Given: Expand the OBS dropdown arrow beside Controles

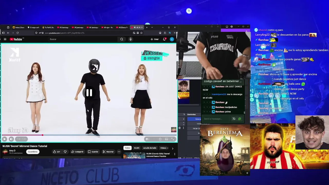Looking at the screenshot, I should click(x=184, y=119).
